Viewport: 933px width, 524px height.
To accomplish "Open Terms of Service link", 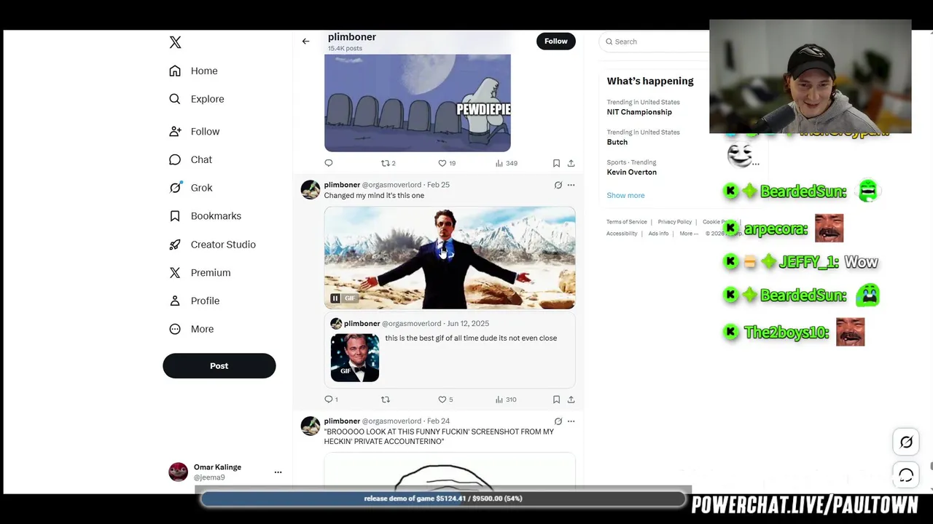I will pyautogui.click(x=626, y=222).
